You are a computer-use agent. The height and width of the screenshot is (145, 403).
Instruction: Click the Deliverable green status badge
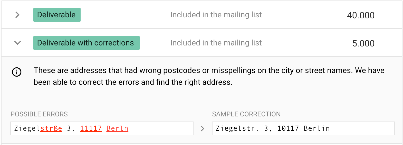[x=57, y=15]
